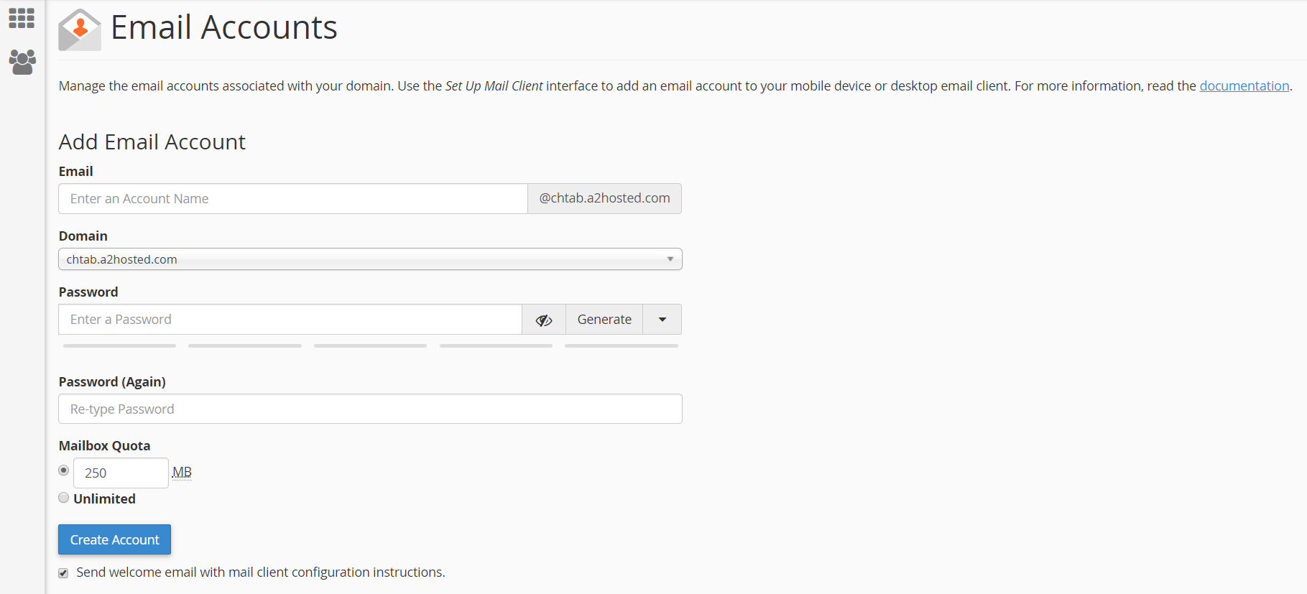1307x594 pixels.
Task: Click the Generate password button
Action: [604, 320]
